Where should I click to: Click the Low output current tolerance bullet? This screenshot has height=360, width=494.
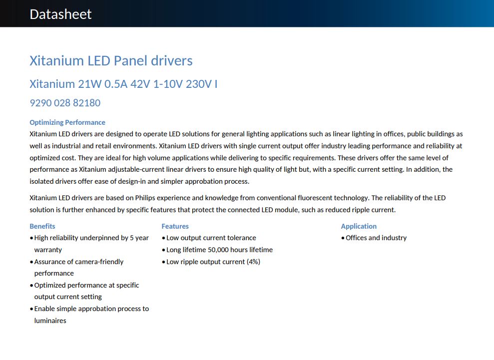(x=209, y=238)
